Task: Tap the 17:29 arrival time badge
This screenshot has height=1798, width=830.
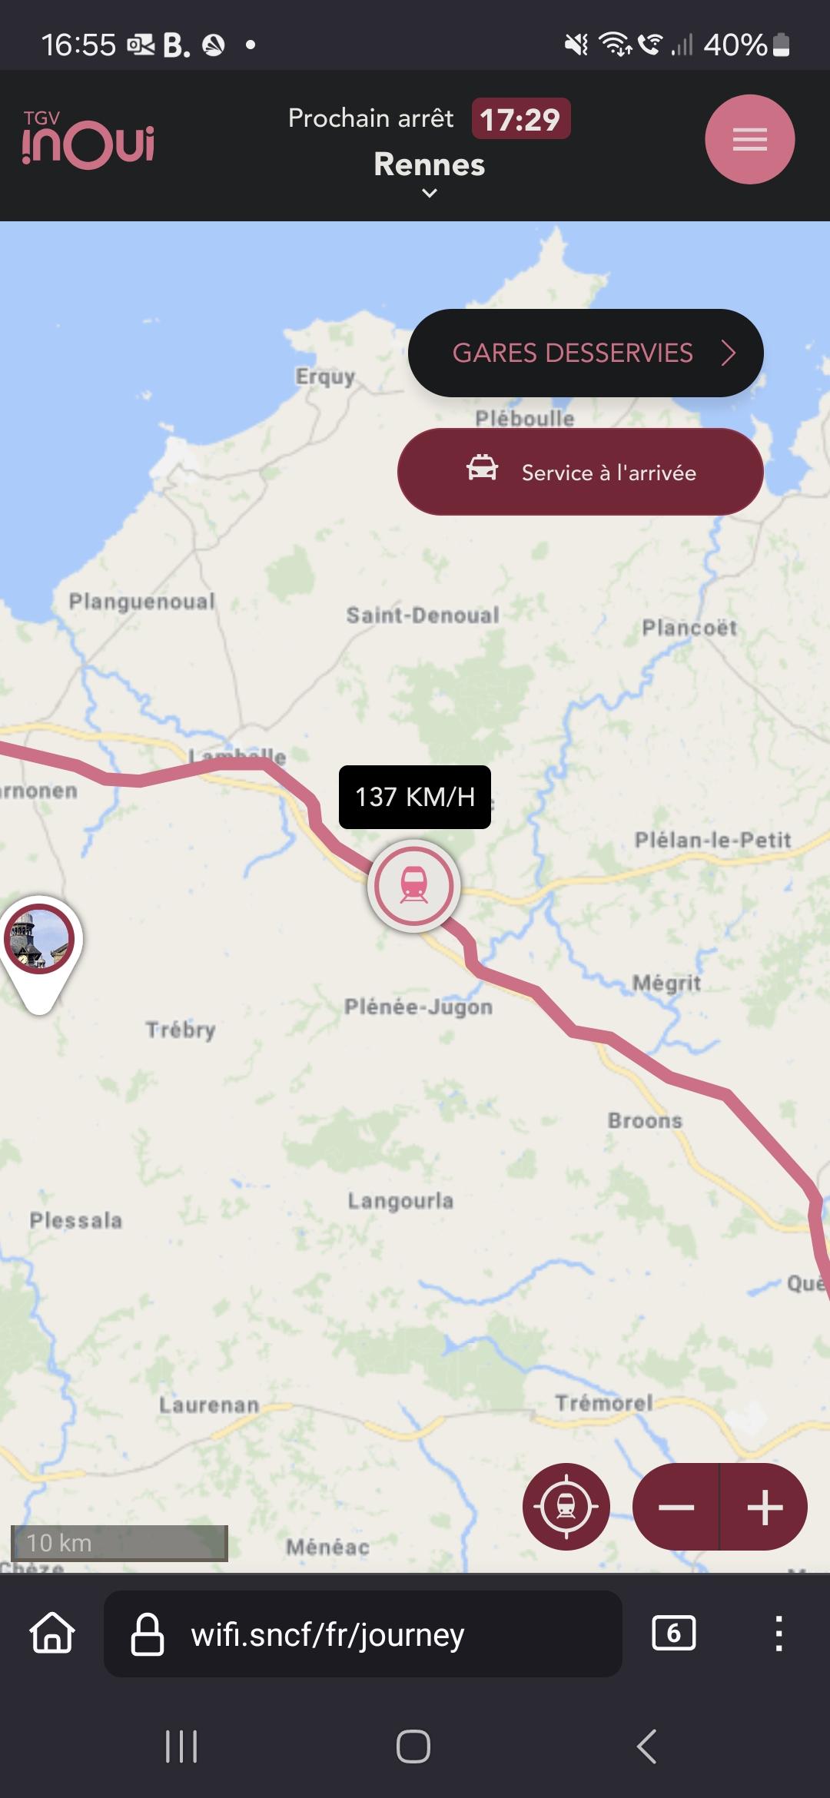Action: click(x=521, y=119)
